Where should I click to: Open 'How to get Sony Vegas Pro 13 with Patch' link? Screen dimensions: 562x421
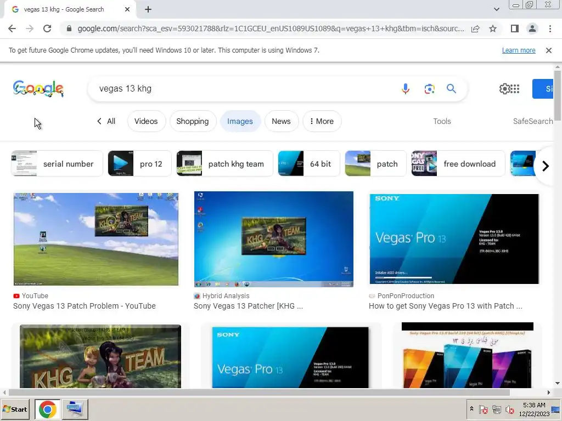tap(446, 306)
